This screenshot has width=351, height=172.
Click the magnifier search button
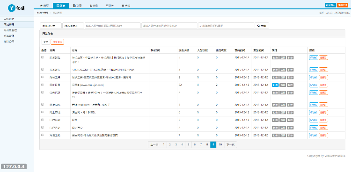click(262, 26)
